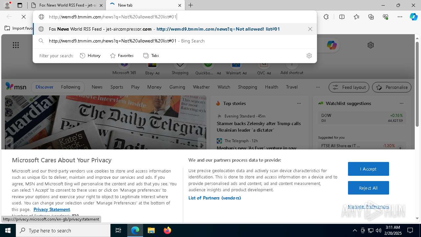Viewport: 421px width, 237px height.
Task: Open List of Partners (vendors)
Action: click(x=215, y=198)
